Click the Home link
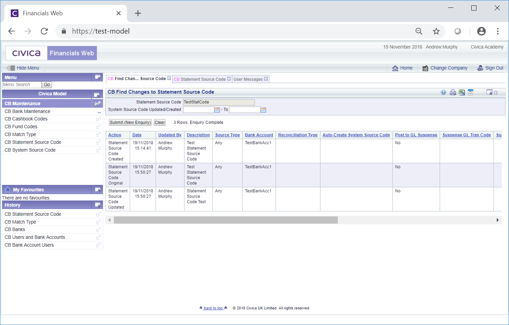Screen dimensions: 509x325 (402, 68)
